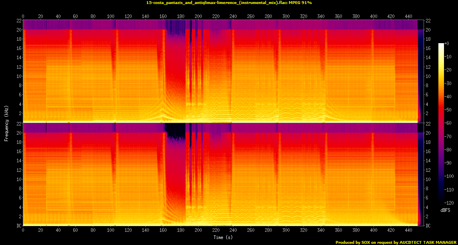Click the '-110' value on the color scale
Image resolution: width=458 pixels, height=245 pixels.
coord(449,189)
